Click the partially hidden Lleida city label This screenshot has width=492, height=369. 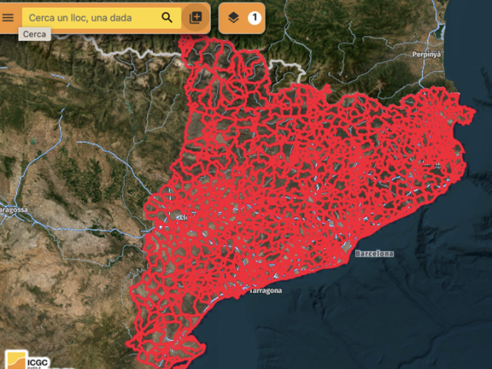point(183,216)
